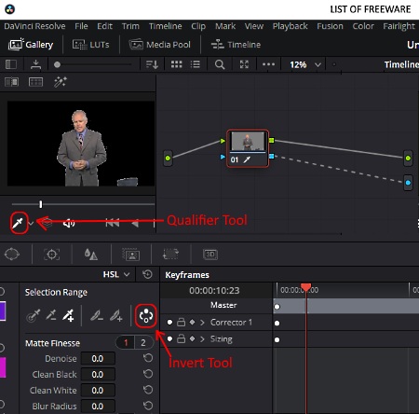
Task: Open the Clip menu
Action: [198, 26]
